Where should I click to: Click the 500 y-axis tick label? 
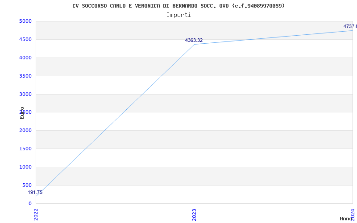pos(27,185)
